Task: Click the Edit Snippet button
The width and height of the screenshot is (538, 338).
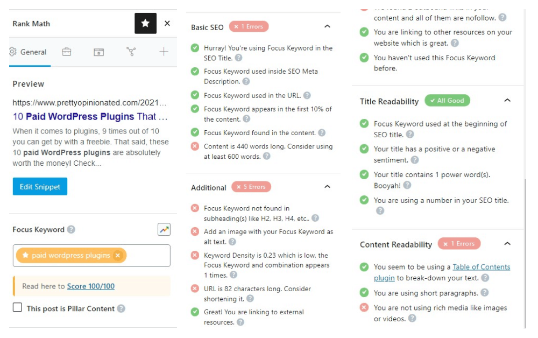Action: click(x=40, y=187)
